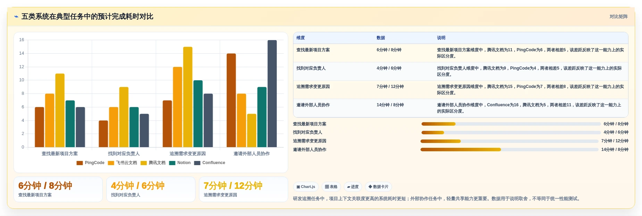Click the 4分钟 / 6分钟 progress value label
This screenshot has width=642, height=216.
616,133
